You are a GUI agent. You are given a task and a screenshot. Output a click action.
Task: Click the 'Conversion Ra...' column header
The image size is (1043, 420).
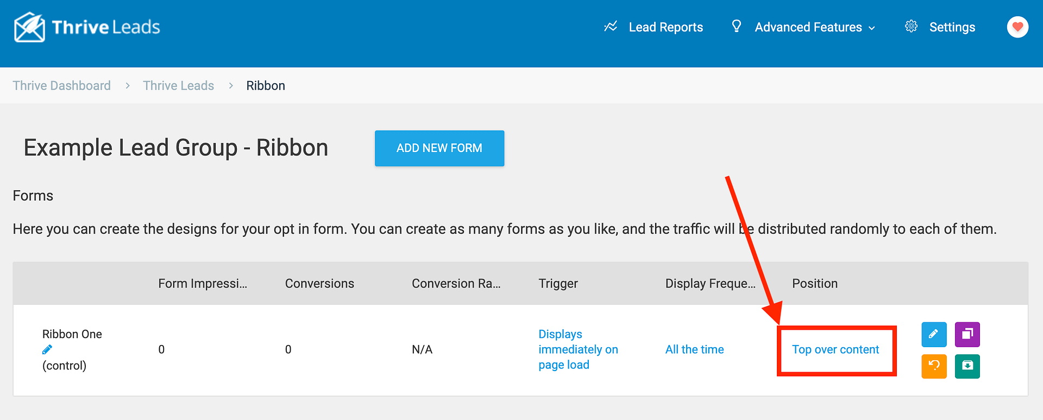456,284
